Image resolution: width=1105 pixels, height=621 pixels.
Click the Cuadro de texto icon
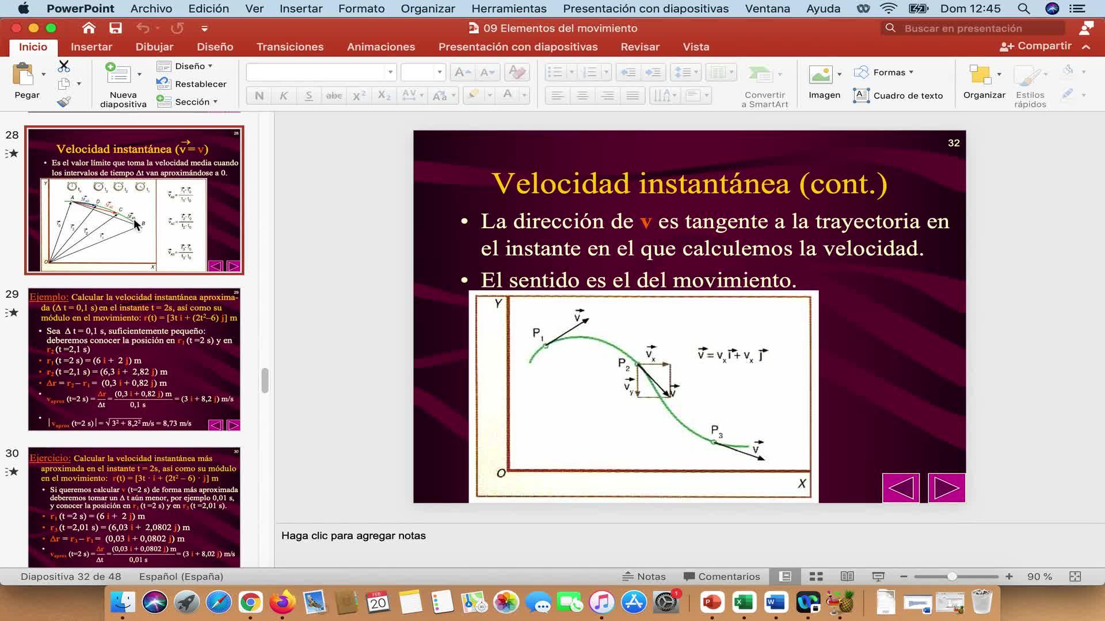862,95
